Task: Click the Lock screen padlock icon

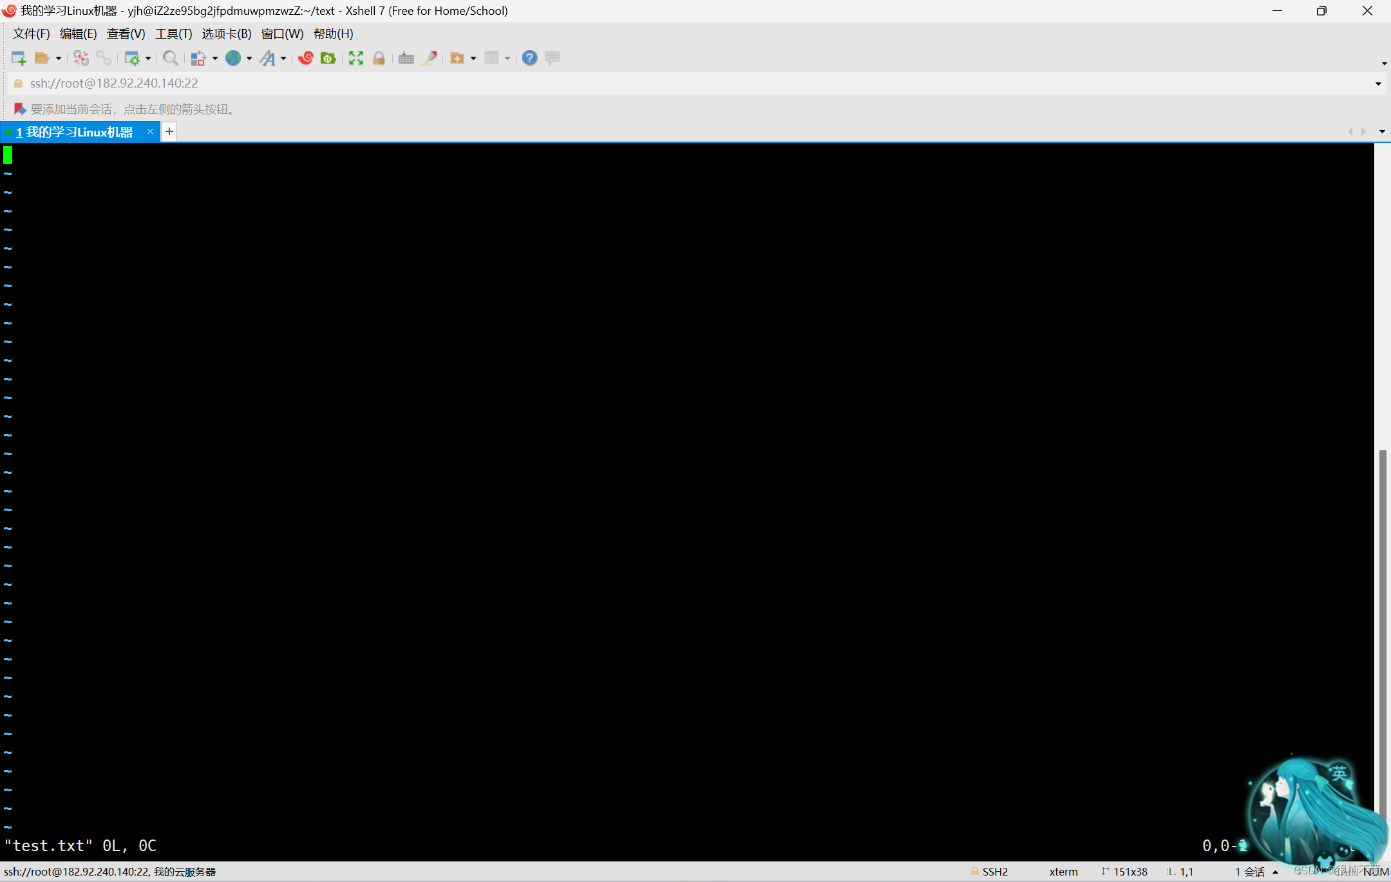Action: click(379, 58)
